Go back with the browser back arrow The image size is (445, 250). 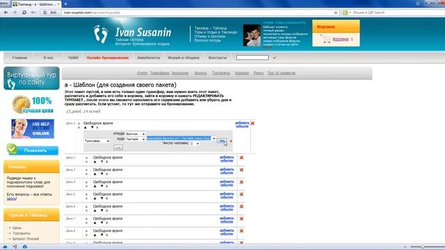(x=6, y=12)
